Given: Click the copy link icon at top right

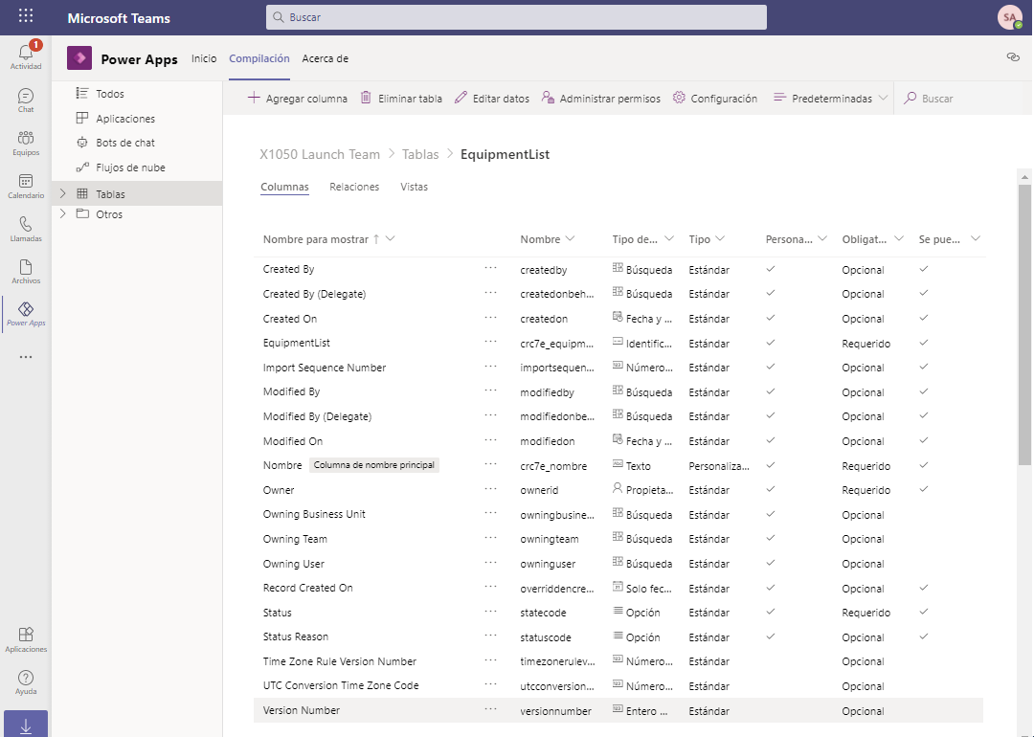Looking at the screenshot, I should (x=1013, y=57).
